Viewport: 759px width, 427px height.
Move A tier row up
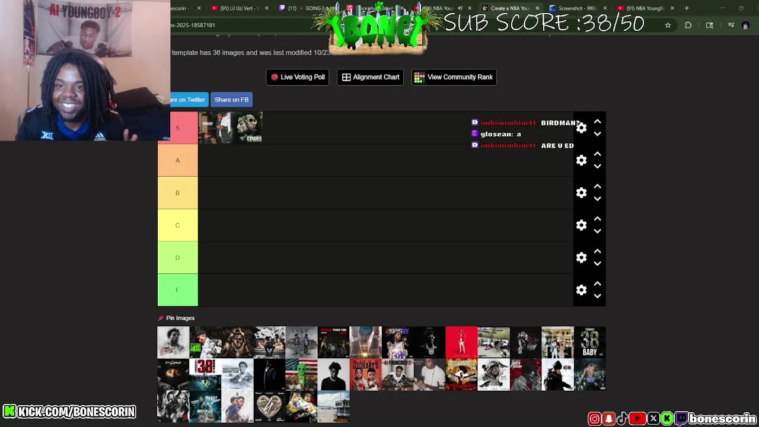(597, 154)
